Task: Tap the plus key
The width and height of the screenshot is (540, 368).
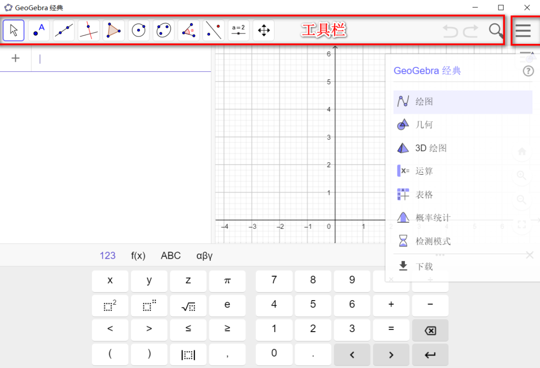Action: tap(391, 306)
